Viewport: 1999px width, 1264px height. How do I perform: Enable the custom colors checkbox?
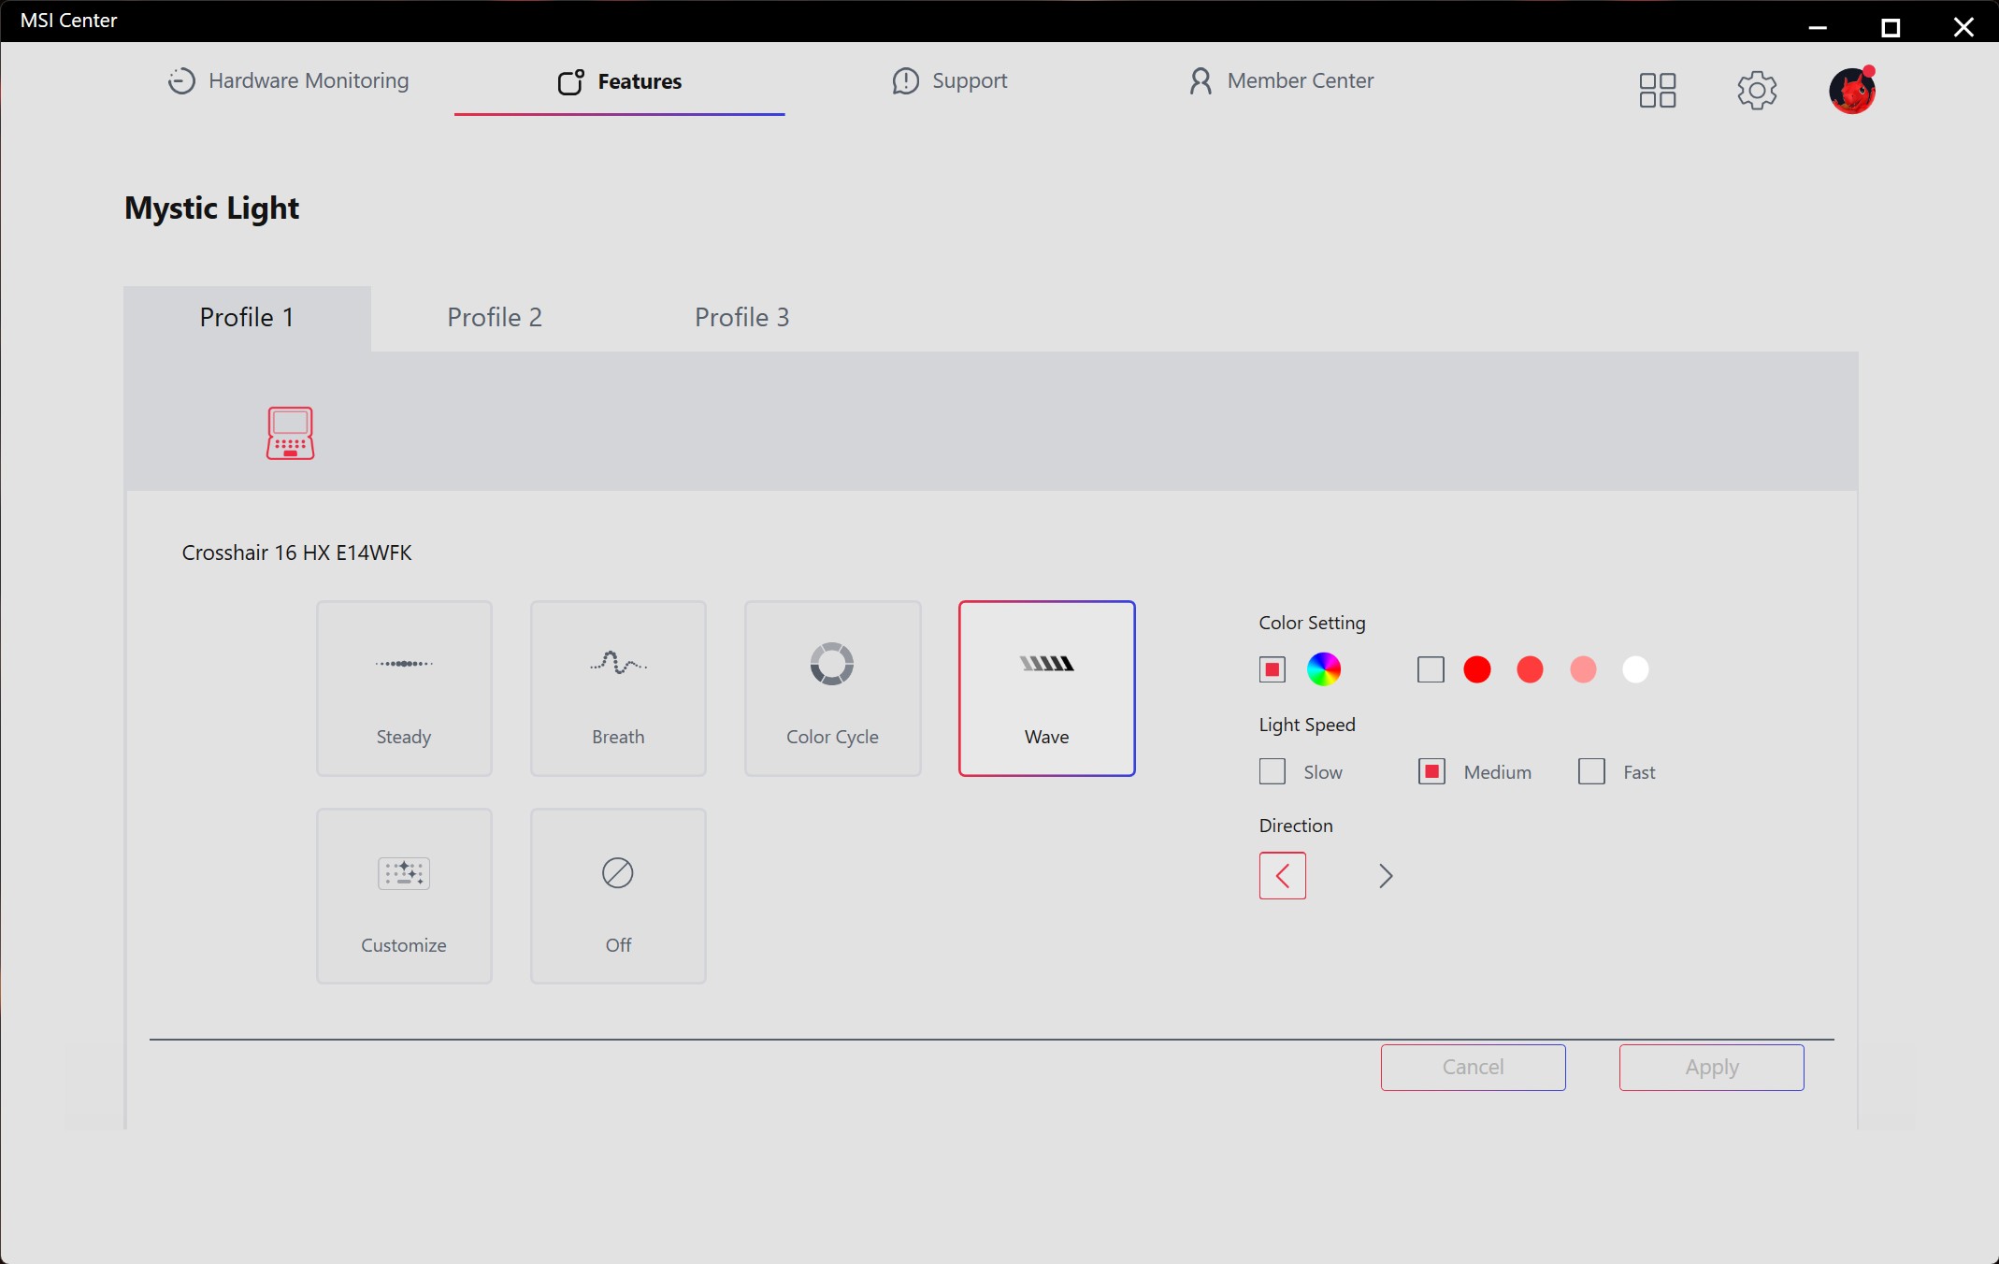tap(1431, 669)
